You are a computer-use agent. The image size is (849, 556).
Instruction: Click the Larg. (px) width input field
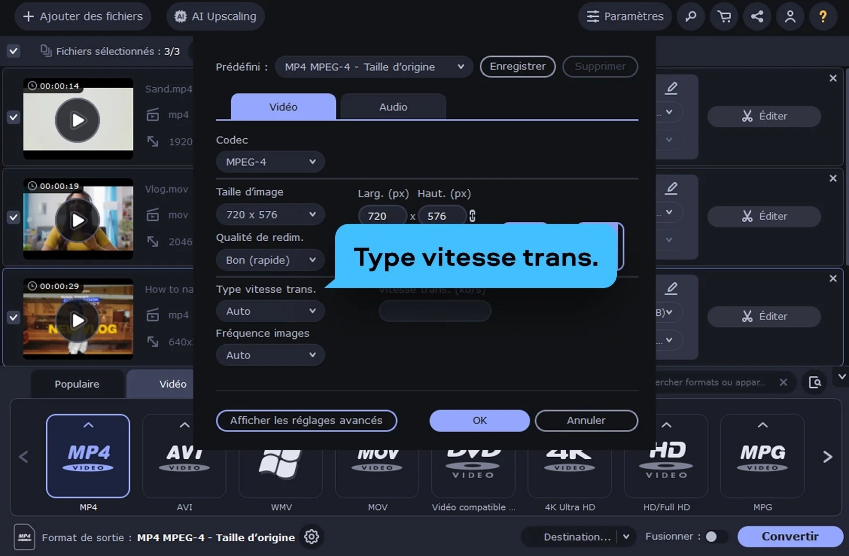point(382,216)
